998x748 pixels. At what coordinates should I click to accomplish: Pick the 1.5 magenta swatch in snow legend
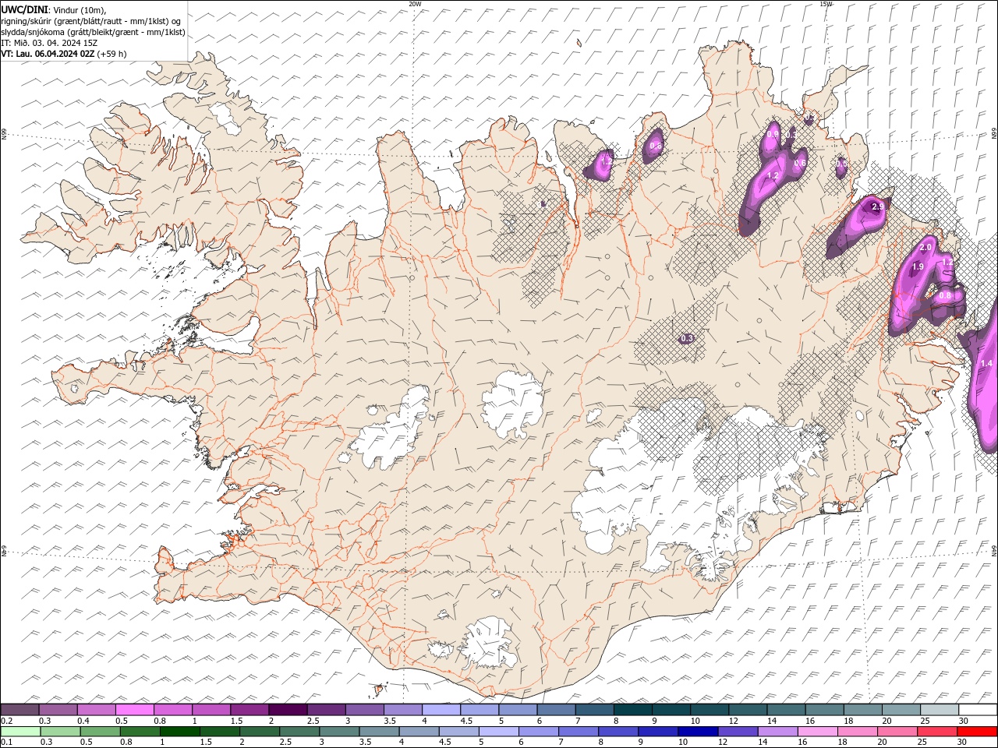click(x=248, y=709)
